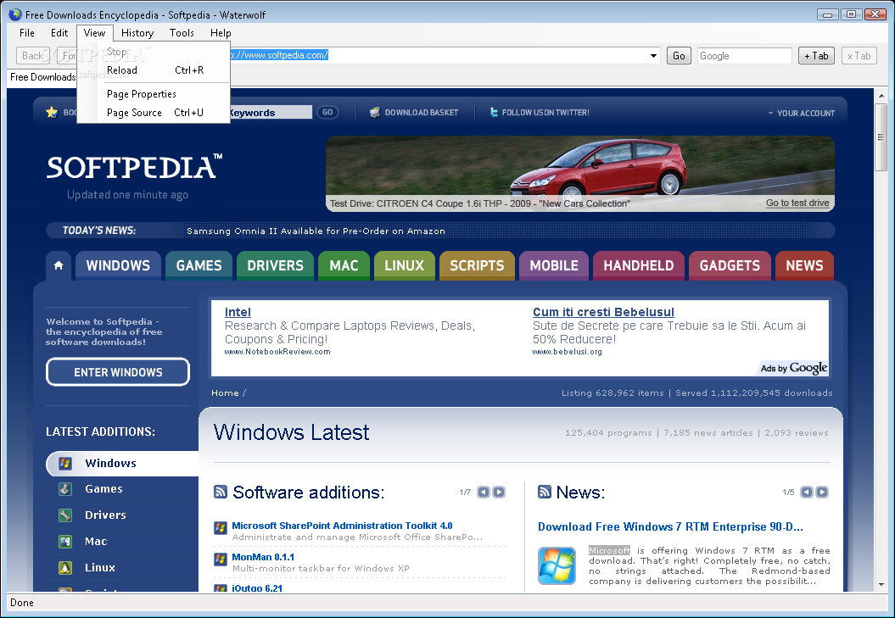Screen dimensions: 895x618
Task: Expand the Your Account dropdown
Action: pos(802,113)
